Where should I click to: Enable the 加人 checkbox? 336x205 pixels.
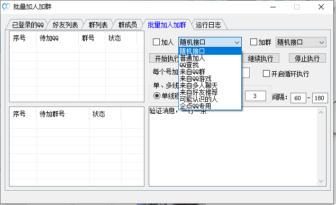pyautogui.click(x=156, y=42)
